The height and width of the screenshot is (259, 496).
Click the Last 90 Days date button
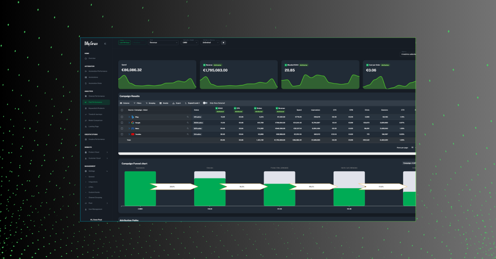click(124, 42)
